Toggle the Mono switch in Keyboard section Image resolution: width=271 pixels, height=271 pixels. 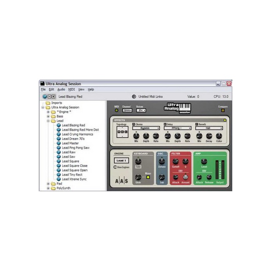point(148,178)
